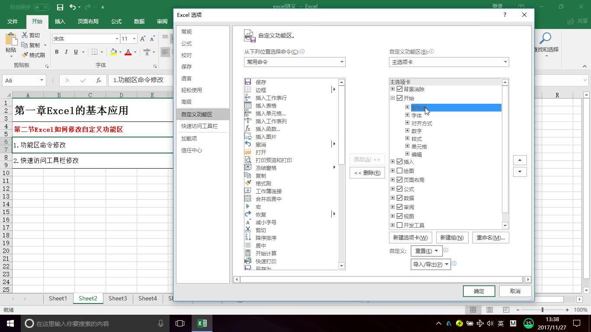Screen dimensions: 591x332
Task: Click the 取消 button
Action: [x=515, y=291]
